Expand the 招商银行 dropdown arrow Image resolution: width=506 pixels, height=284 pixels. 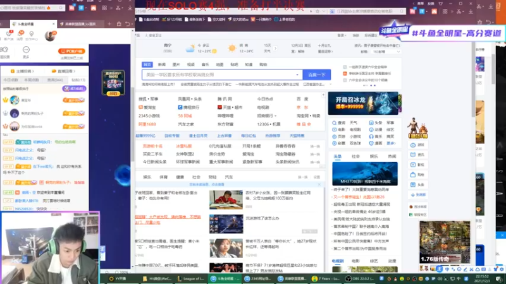coord(275,116)
